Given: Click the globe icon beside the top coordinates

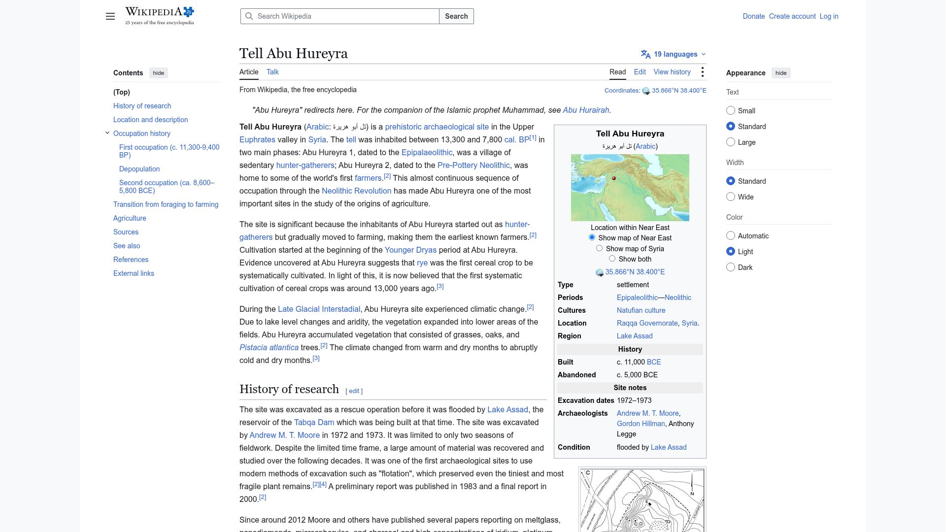Looking at the screenshot, I should click(646, 91).
